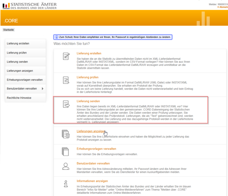Click the orange Lieferung erstellen heading link
228x196 pixels.
(x=89, y=53)
